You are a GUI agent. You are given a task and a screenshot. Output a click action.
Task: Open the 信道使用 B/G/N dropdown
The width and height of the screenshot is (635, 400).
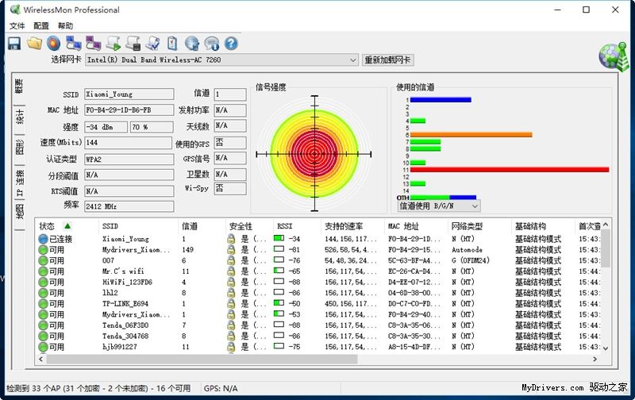475,206
